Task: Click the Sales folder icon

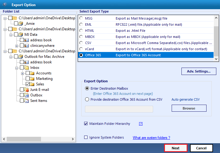Action: [32, 84]
